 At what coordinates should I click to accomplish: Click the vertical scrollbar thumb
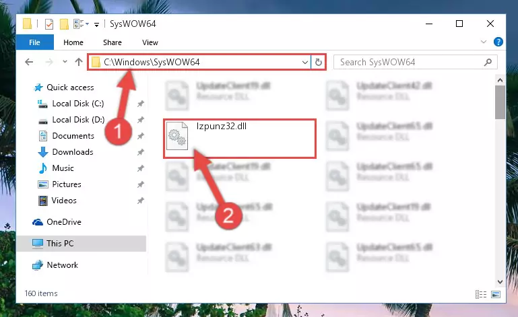pyautogui.click(x=500, y=102)
